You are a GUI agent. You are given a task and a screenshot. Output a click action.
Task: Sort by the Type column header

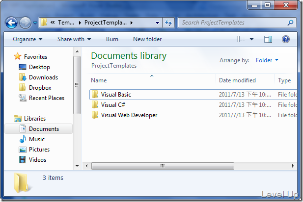[286, 80]
